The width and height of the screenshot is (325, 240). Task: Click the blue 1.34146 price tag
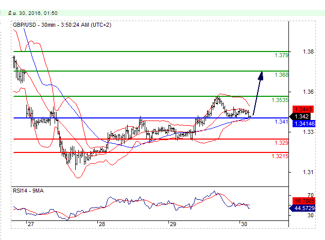tap(304, 124)
